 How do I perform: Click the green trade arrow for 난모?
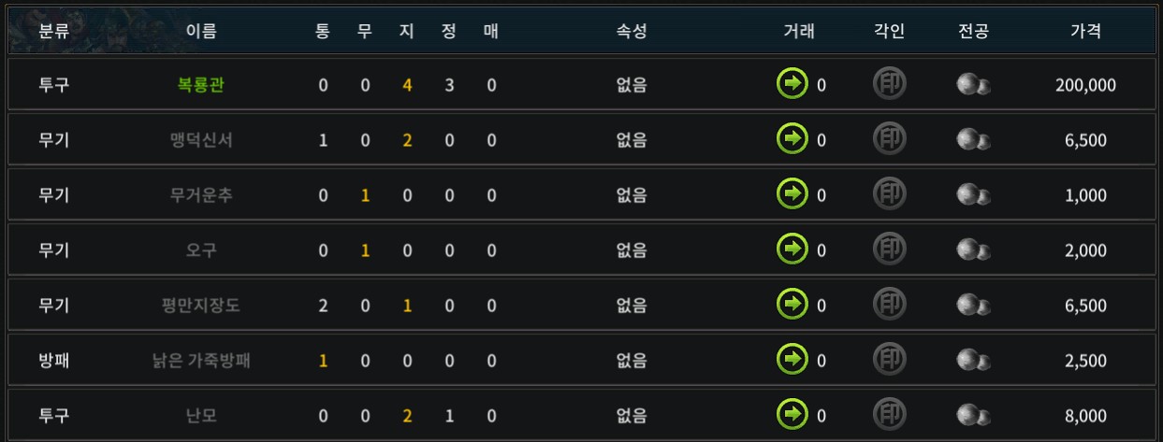tap(792, 416)
